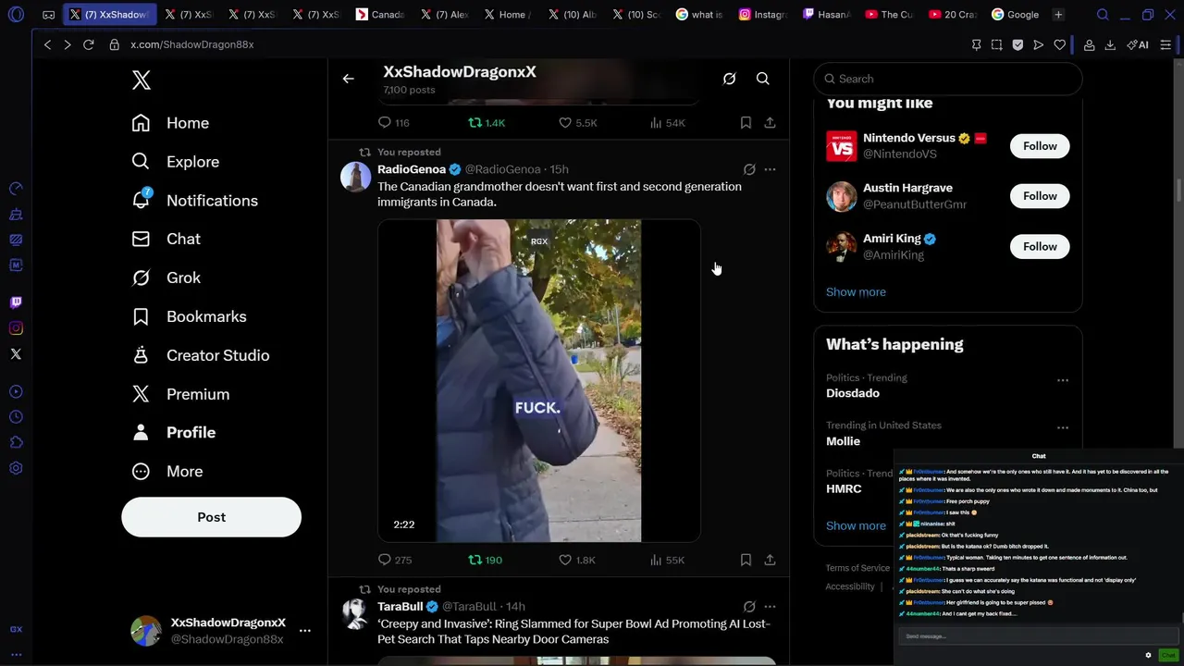The width and height of the screenshot is (1184, 666).
Task: Switch to the Canada browser tab
Action: pos(382,15)
